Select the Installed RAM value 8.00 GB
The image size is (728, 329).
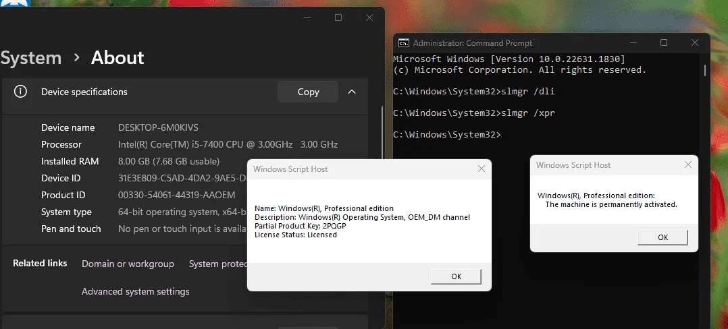169,161
